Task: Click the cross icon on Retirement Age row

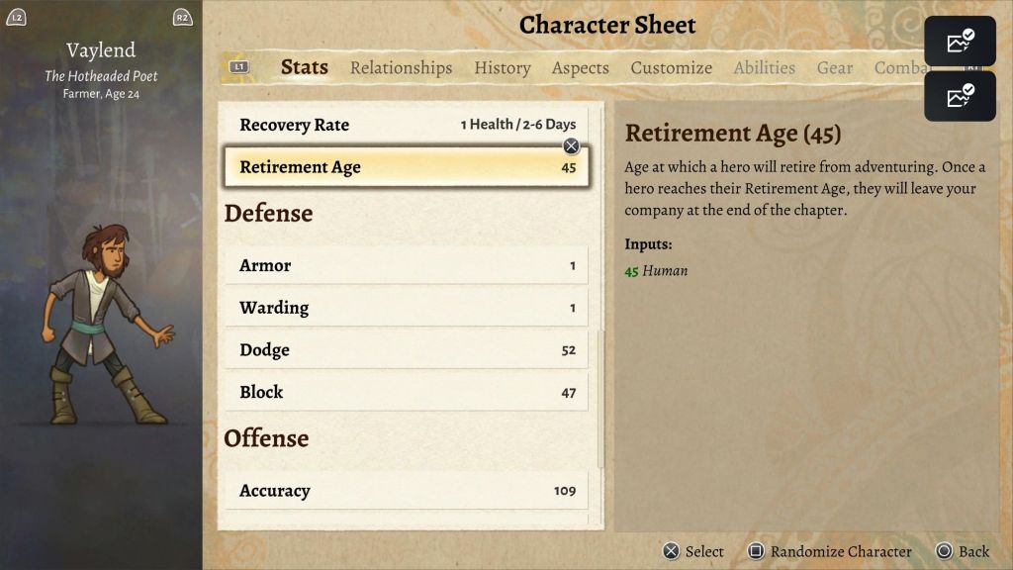Action: 571,146
